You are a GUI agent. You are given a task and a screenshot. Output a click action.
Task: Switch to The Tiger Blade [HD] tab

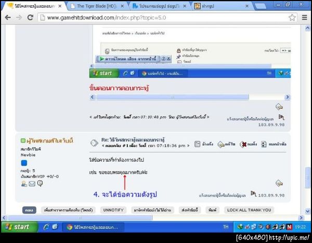tap(97, 6)
